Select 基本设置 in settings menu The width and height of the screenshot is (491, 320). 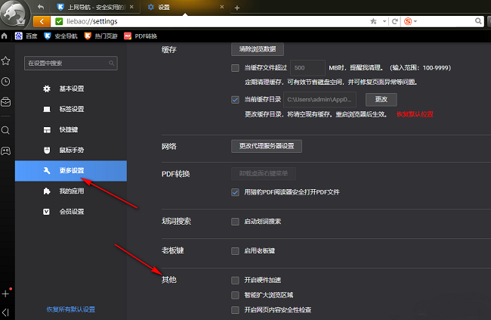(71, 89)
